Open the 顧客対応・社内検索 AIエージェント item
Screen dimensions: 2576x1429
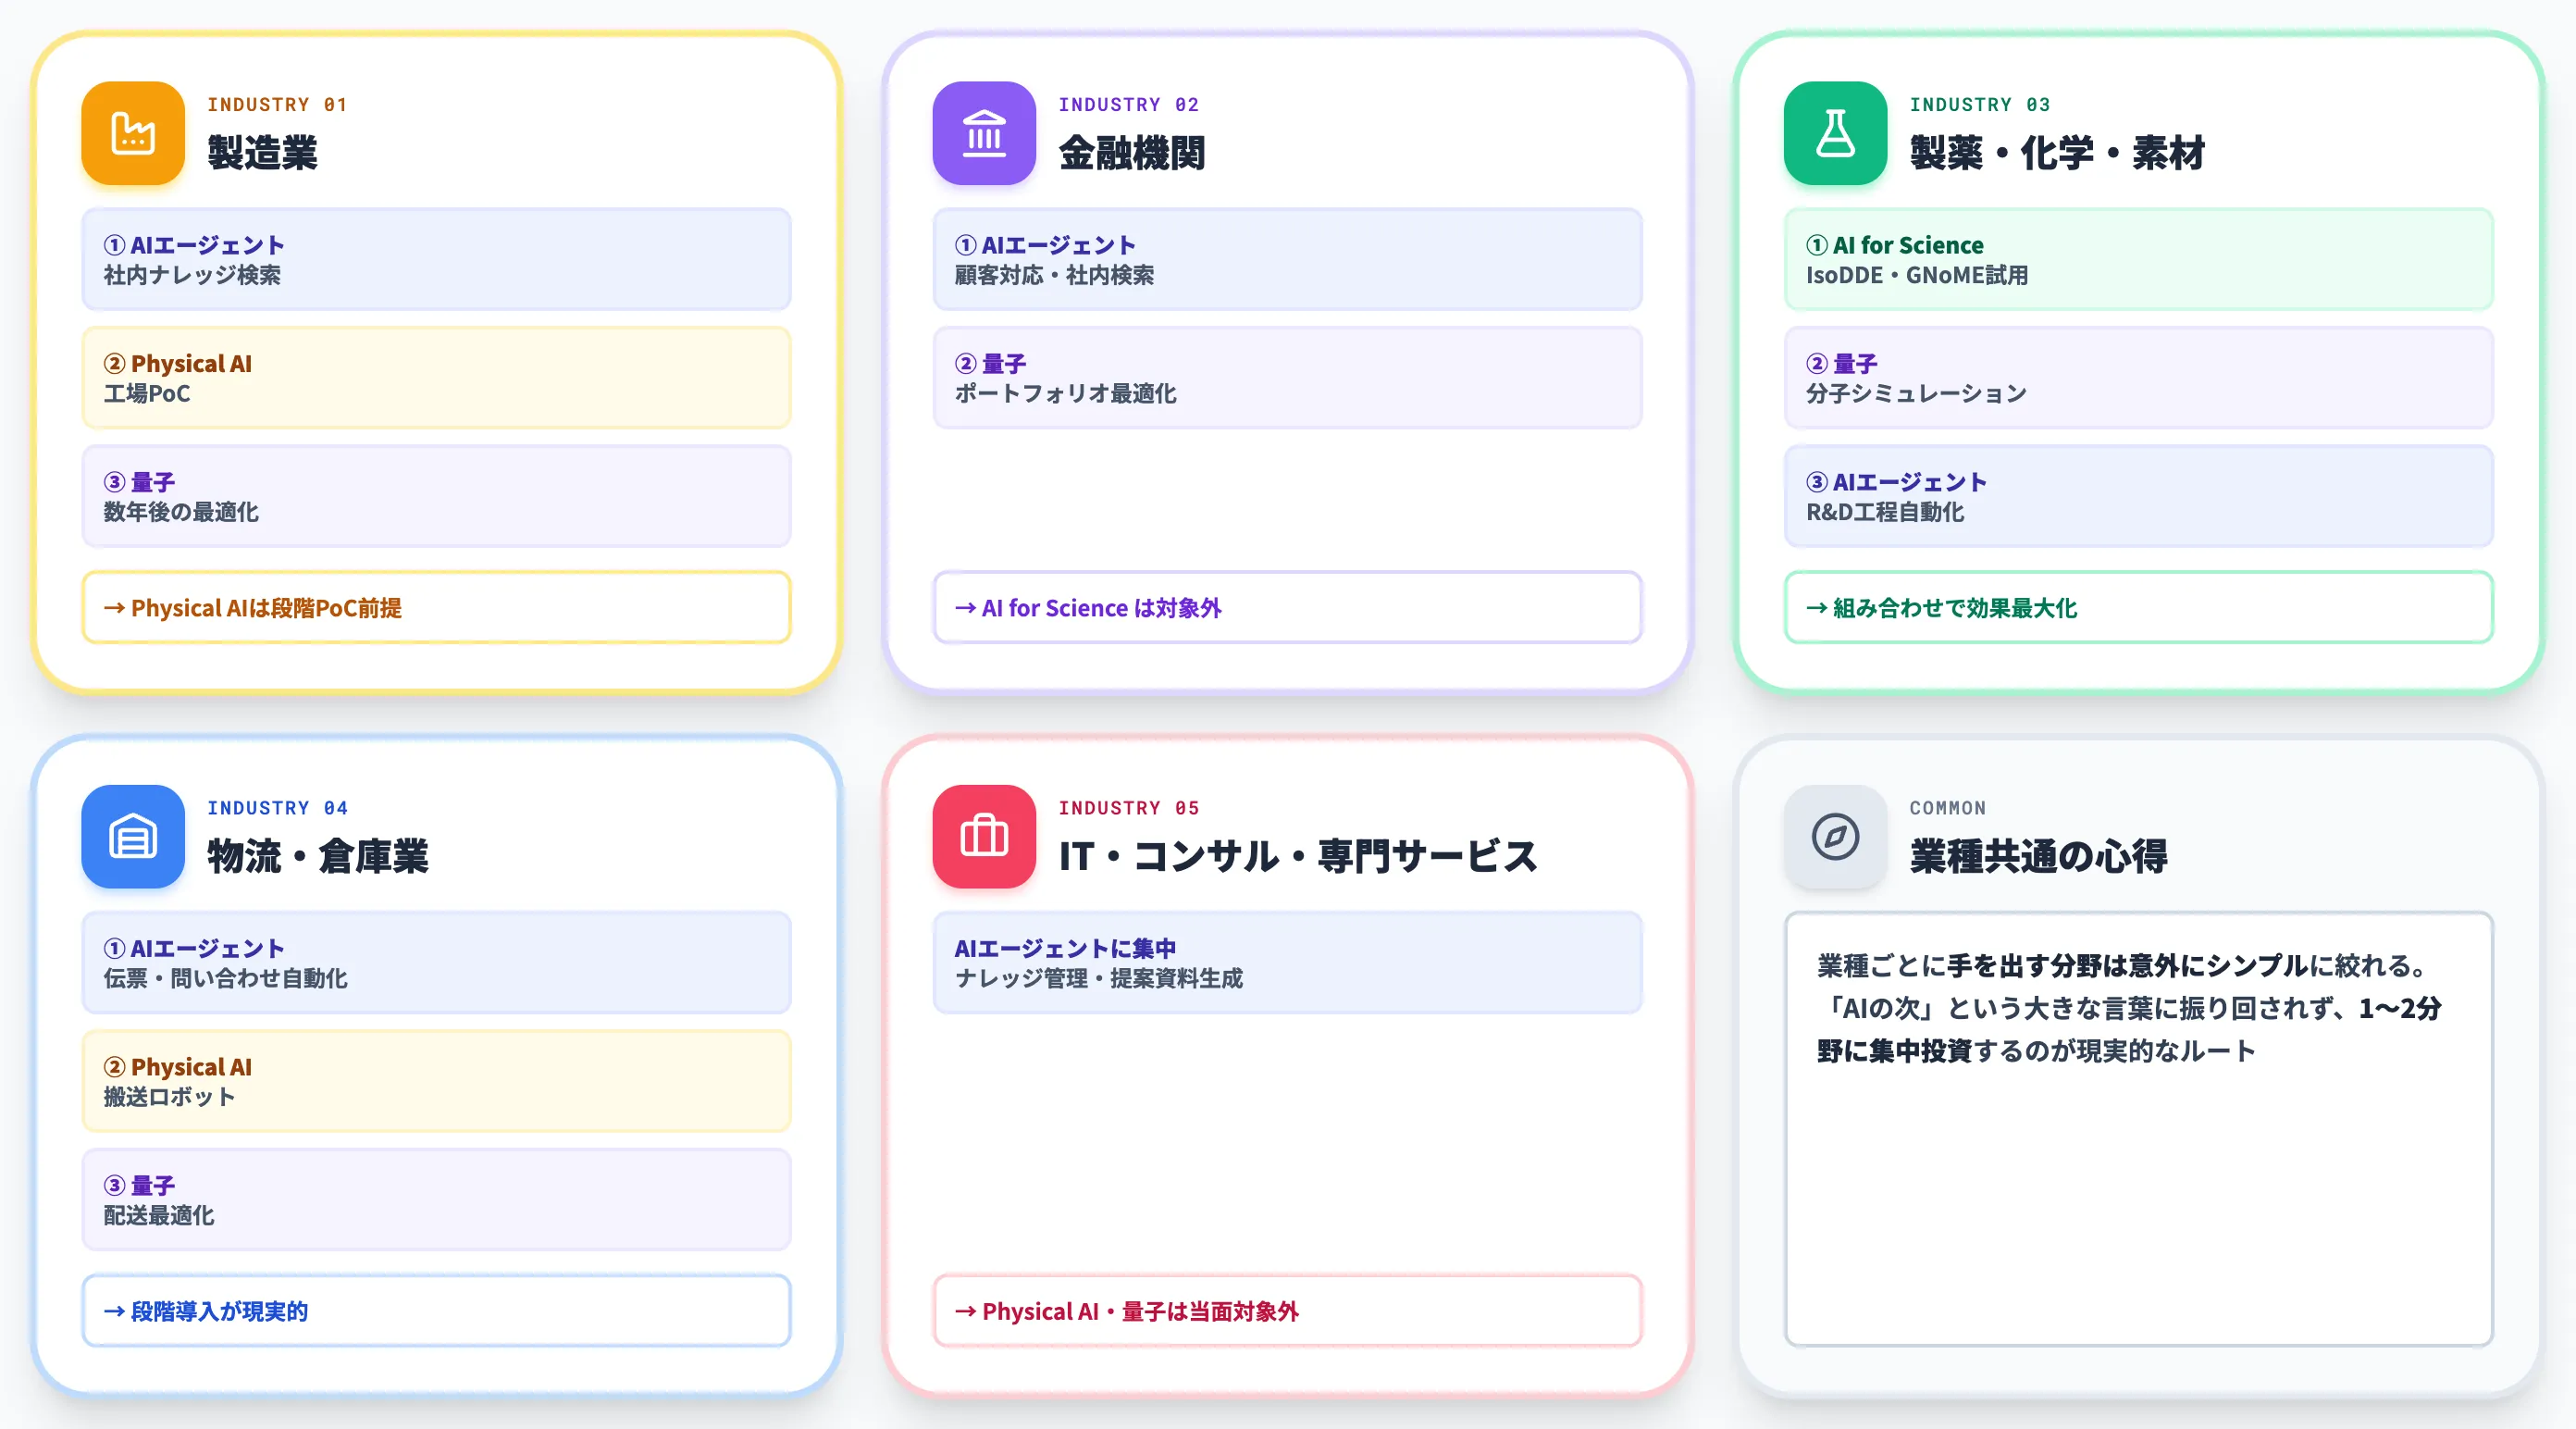pos(1287,259)
